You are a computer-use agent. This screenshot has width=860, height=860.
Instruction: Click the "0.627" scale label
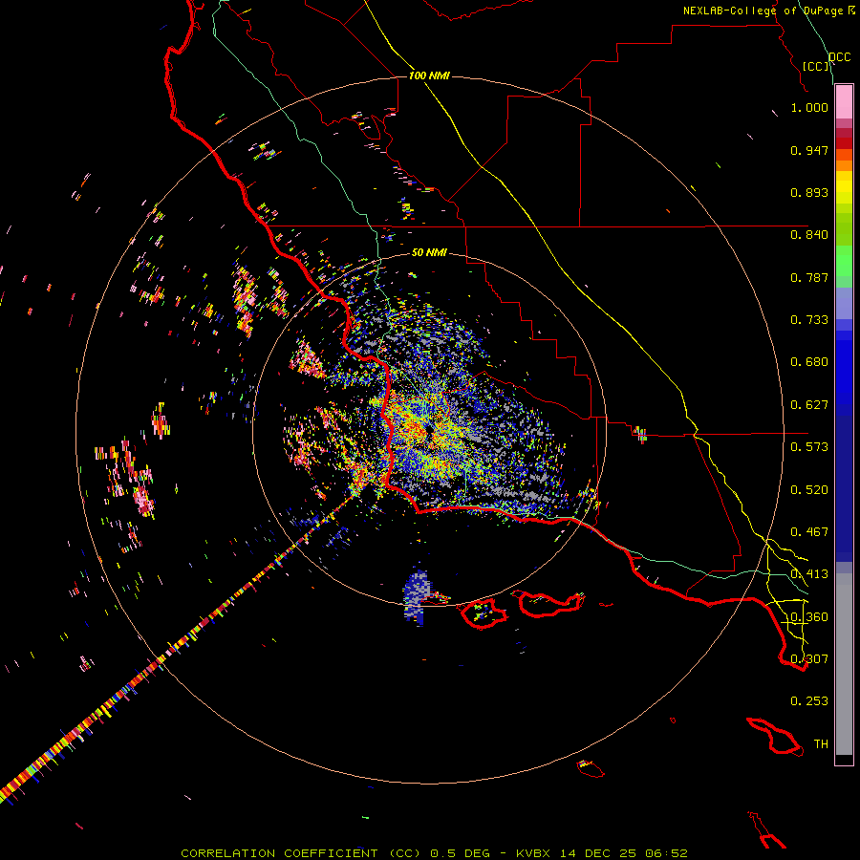809,405
